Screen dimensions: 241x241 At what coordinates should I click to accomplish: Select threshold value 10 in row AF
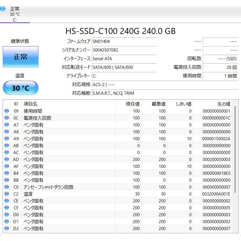(x=189, y=166)
